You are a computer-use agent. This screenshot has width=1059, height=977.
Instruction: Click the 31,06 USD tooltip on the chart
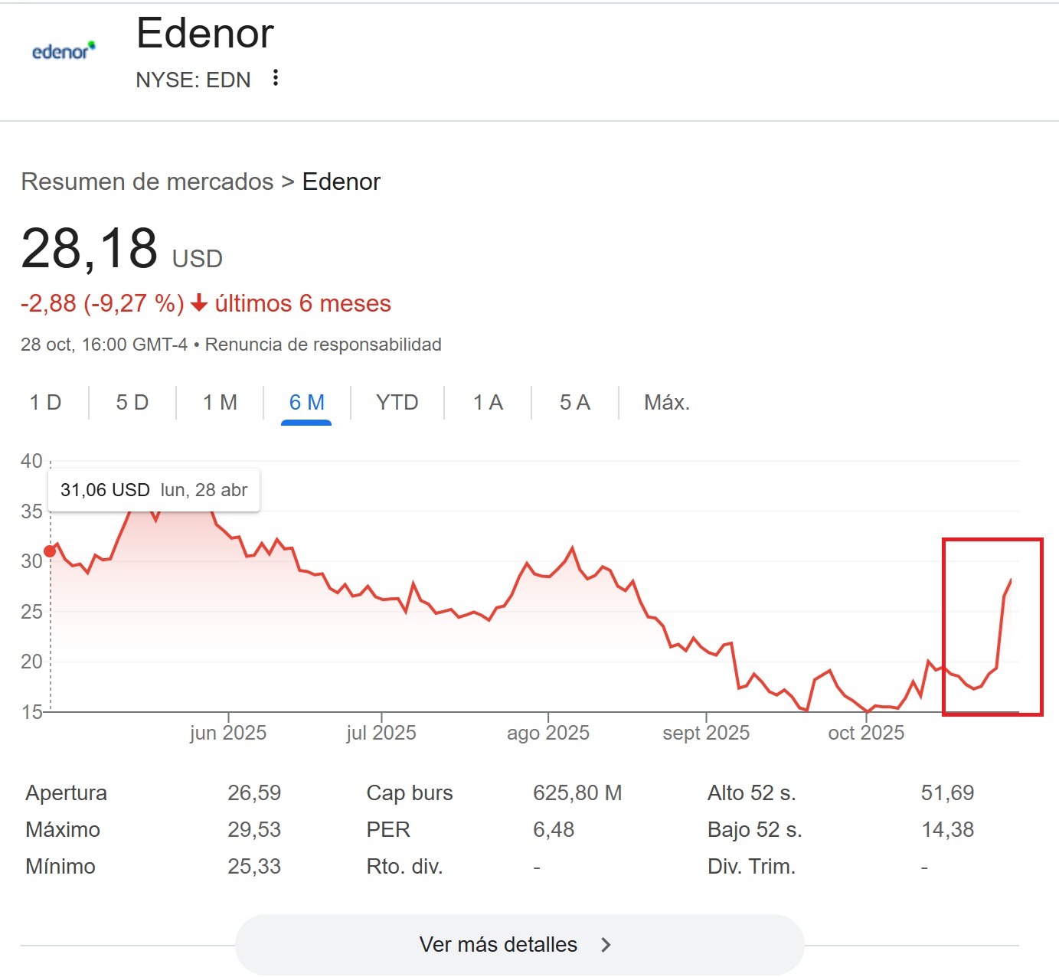point(153,489)
